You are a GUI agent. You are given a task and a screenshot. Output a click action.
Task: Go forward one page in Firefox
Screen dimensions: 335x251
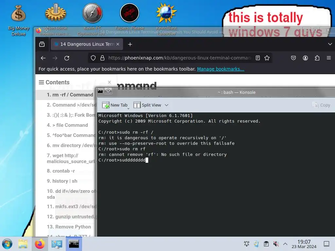[x=55, y=58]
